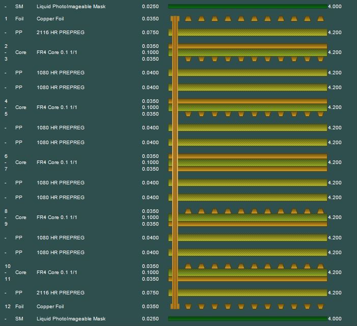Select 1080 HR PREPREG directly below layer 9
Image resolution: width=357 pixels, height=326 pixels.
tap(61, 238)
